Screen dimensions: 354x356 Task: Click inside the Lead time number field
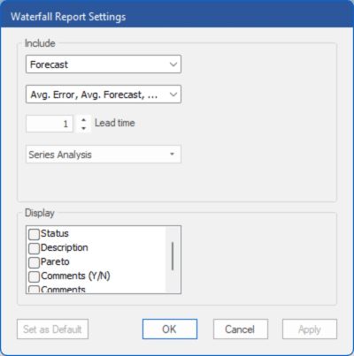[50, 124]
